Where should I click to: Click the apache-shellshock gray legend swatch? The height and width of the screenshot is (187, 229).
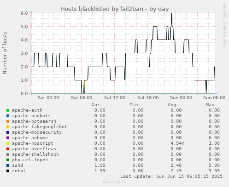(8, 154)
